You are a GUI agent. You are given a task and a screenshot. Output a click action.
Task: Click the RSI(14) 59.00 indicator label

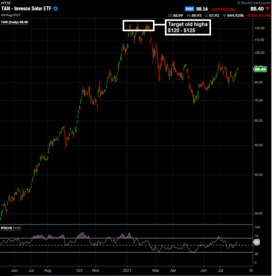tap(11, 228)
